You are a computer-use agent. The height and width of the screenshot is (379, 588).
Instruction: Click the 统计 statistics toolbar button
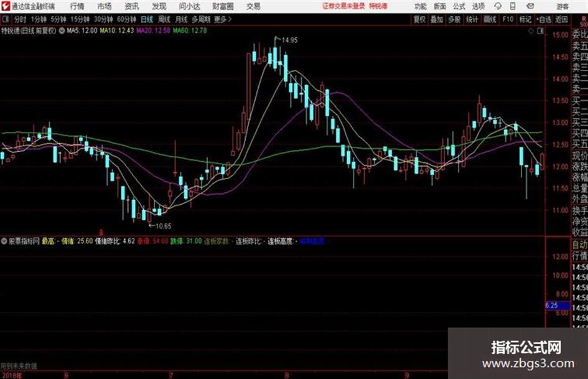point(472,19)
